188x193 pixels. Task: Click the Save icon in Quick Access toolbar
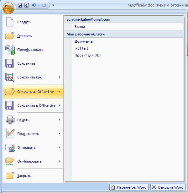click(20, 5)
